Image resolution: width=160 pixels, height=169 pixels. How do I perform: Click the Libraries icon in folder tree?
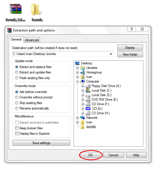(83, 68)
